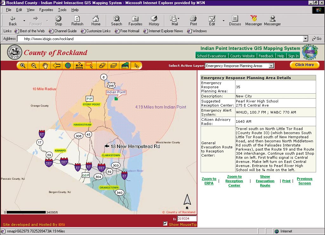Click the STONY POINT label on map
Viewport: 325px width, 235px height.
(91, 104)
